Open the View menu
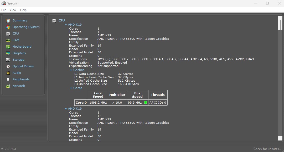The image size is (284, 152). pos(13,10)
